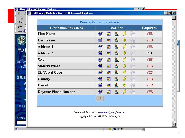Click the 'Zip/Postal Code' row label
This screenshot has width=185, height=138.
(50, 72)
